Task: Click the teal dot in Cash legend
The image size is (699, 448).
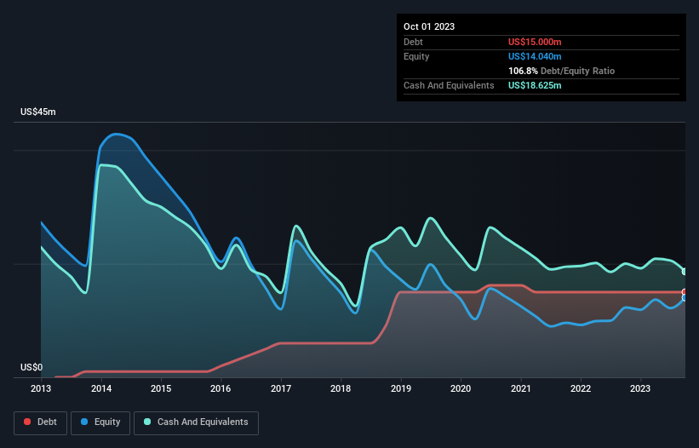Action: [147, 422]
